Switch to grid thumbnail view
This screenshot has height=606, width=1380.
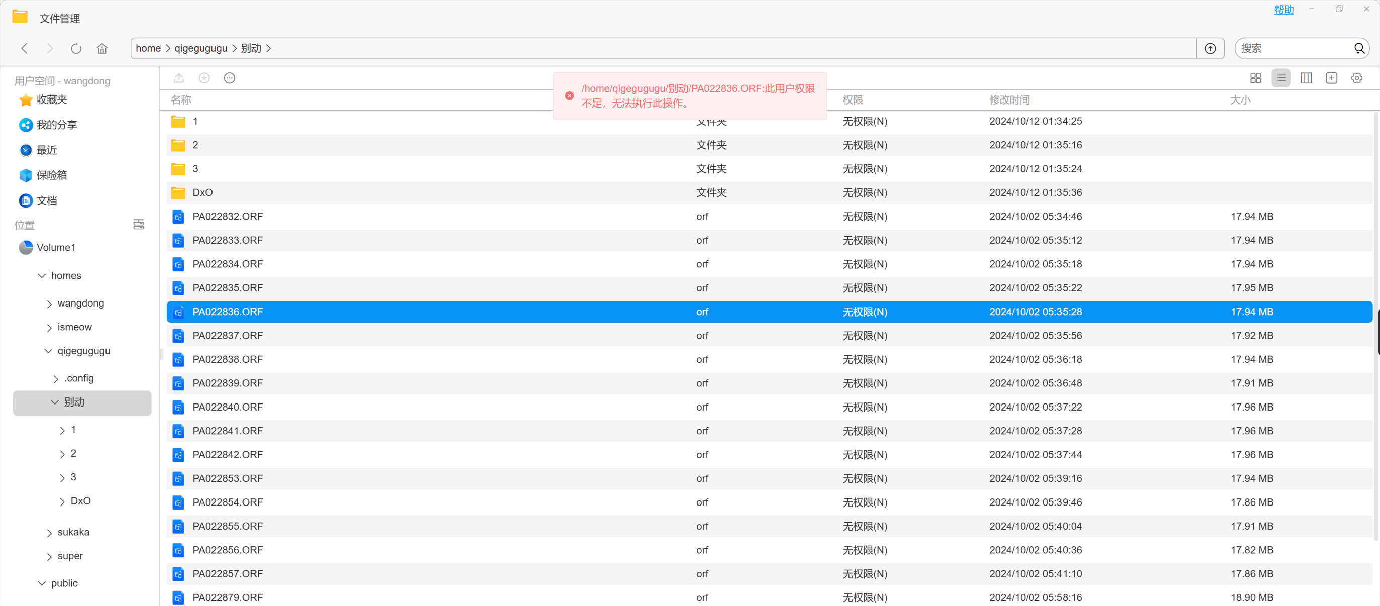(x=1256, y=78)
